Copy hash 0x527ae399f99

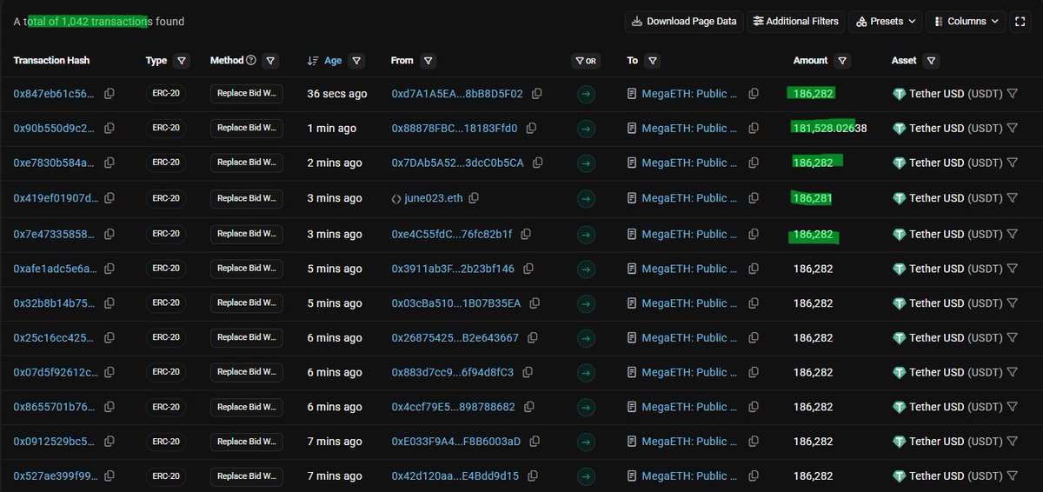click(x=110, y=476)
